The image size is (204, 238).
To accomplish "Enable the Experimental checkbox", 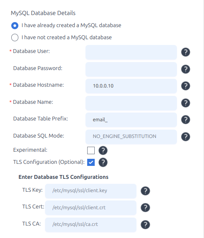I will coord(91,150).
